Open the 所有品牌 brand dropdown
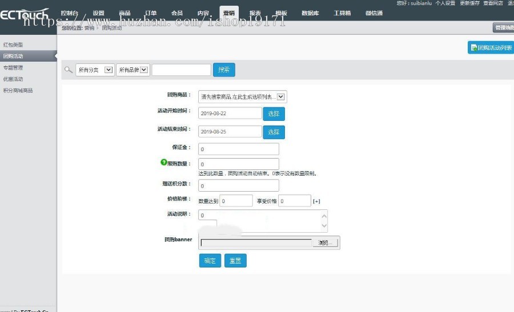The width and height of the screenshot is (514, 312). (132, 70)
